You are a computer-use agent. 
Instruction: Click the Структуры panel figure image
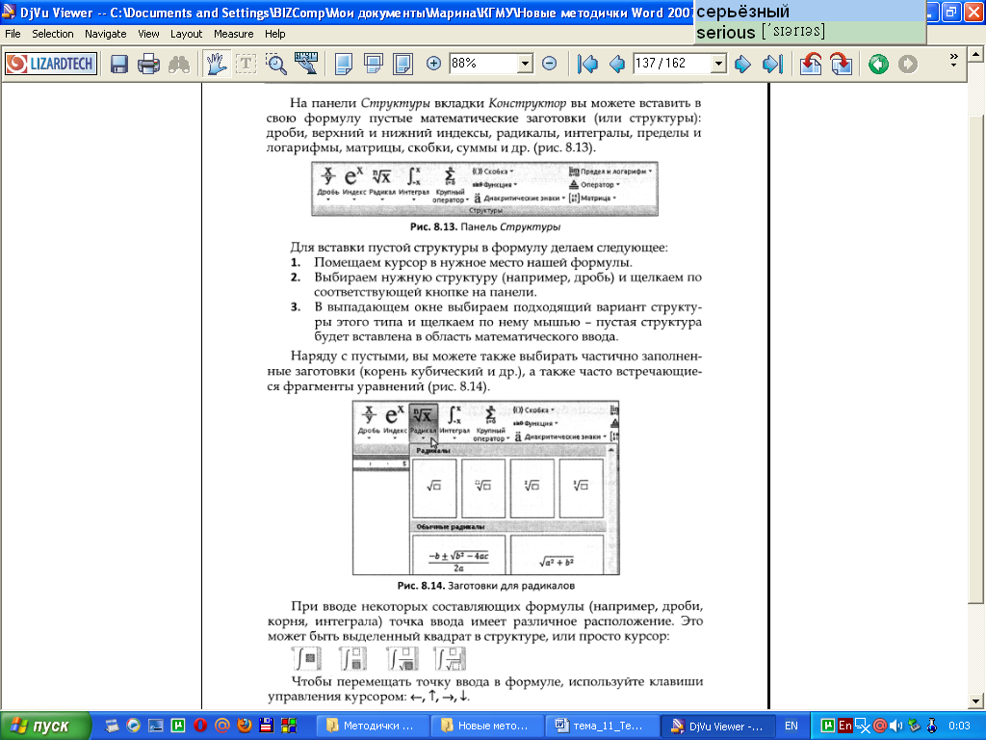coord(485,189)
